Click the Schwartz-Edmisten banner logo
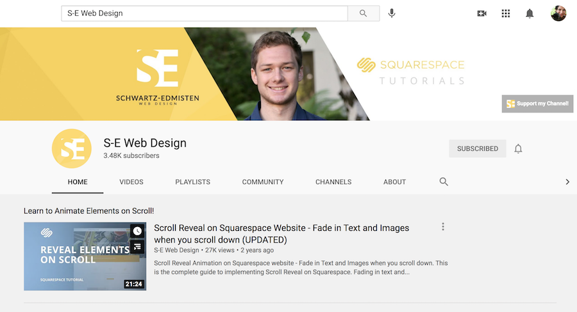Screen dimensions: 577x312 (158, 77)
